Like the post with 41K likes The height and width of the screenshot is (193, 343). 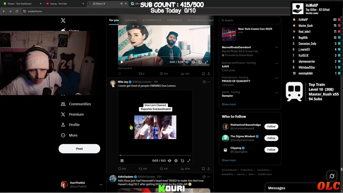tap(164, 169)
